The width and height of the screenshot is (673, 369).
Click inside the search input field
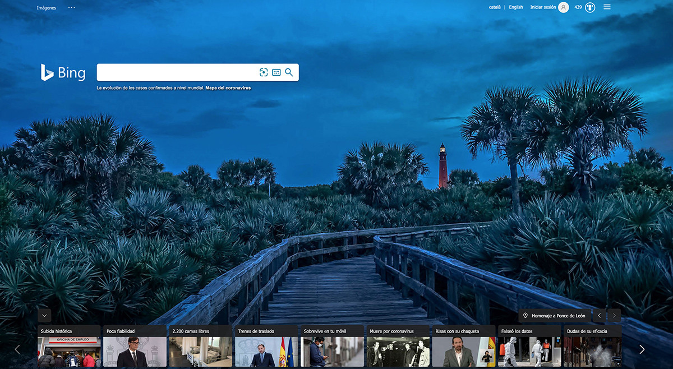click(x=174, y=72)
